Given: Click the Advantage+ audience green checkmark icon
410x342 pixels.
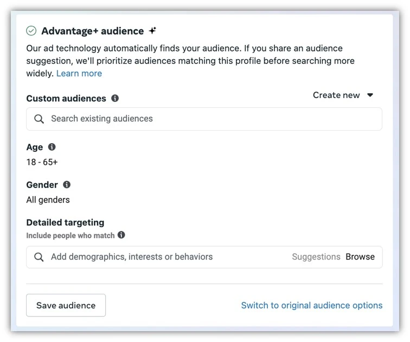Looking at the screenshot, I should tap(31, 31).
